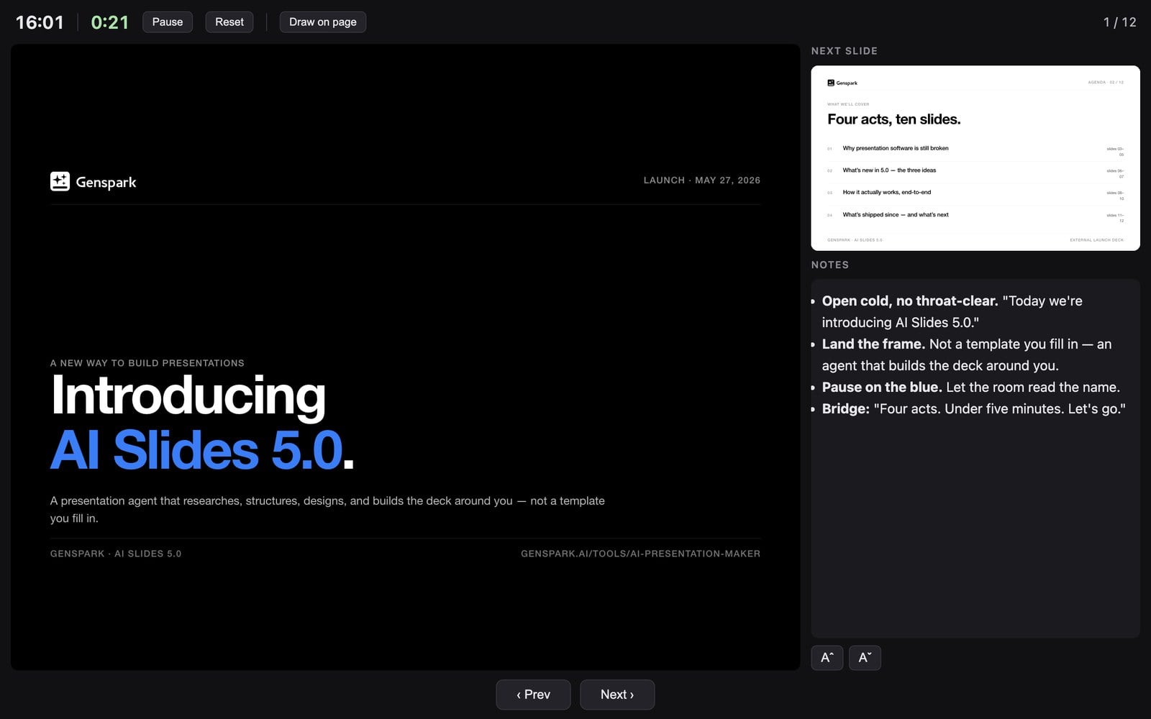1151x719 pixels.
Task: Click 'GENSPARK · AI SLIDES 5.0' footer text
Action: (x=116, y=554)
